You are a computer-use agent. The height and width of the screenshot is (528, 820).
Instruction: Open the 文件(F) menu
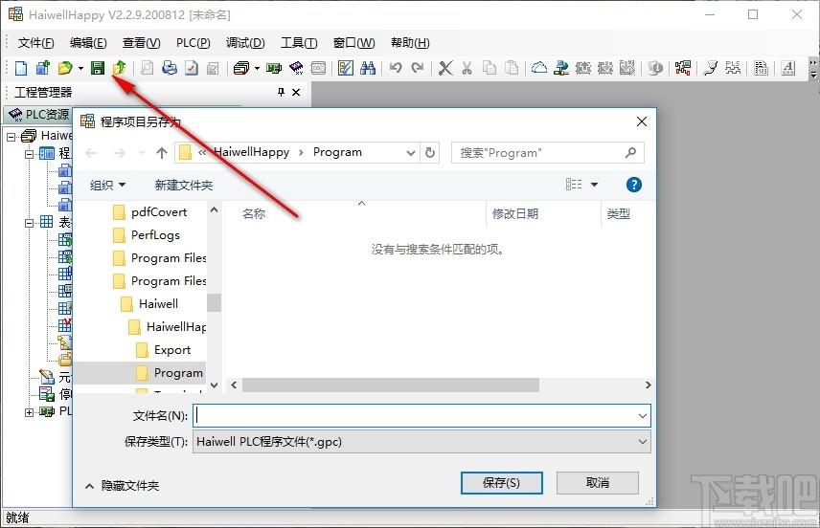pos(35,43)
